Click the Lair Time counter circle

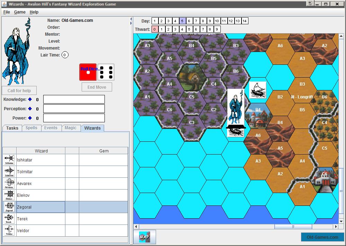pyautogui.click(x=65, y=55)
